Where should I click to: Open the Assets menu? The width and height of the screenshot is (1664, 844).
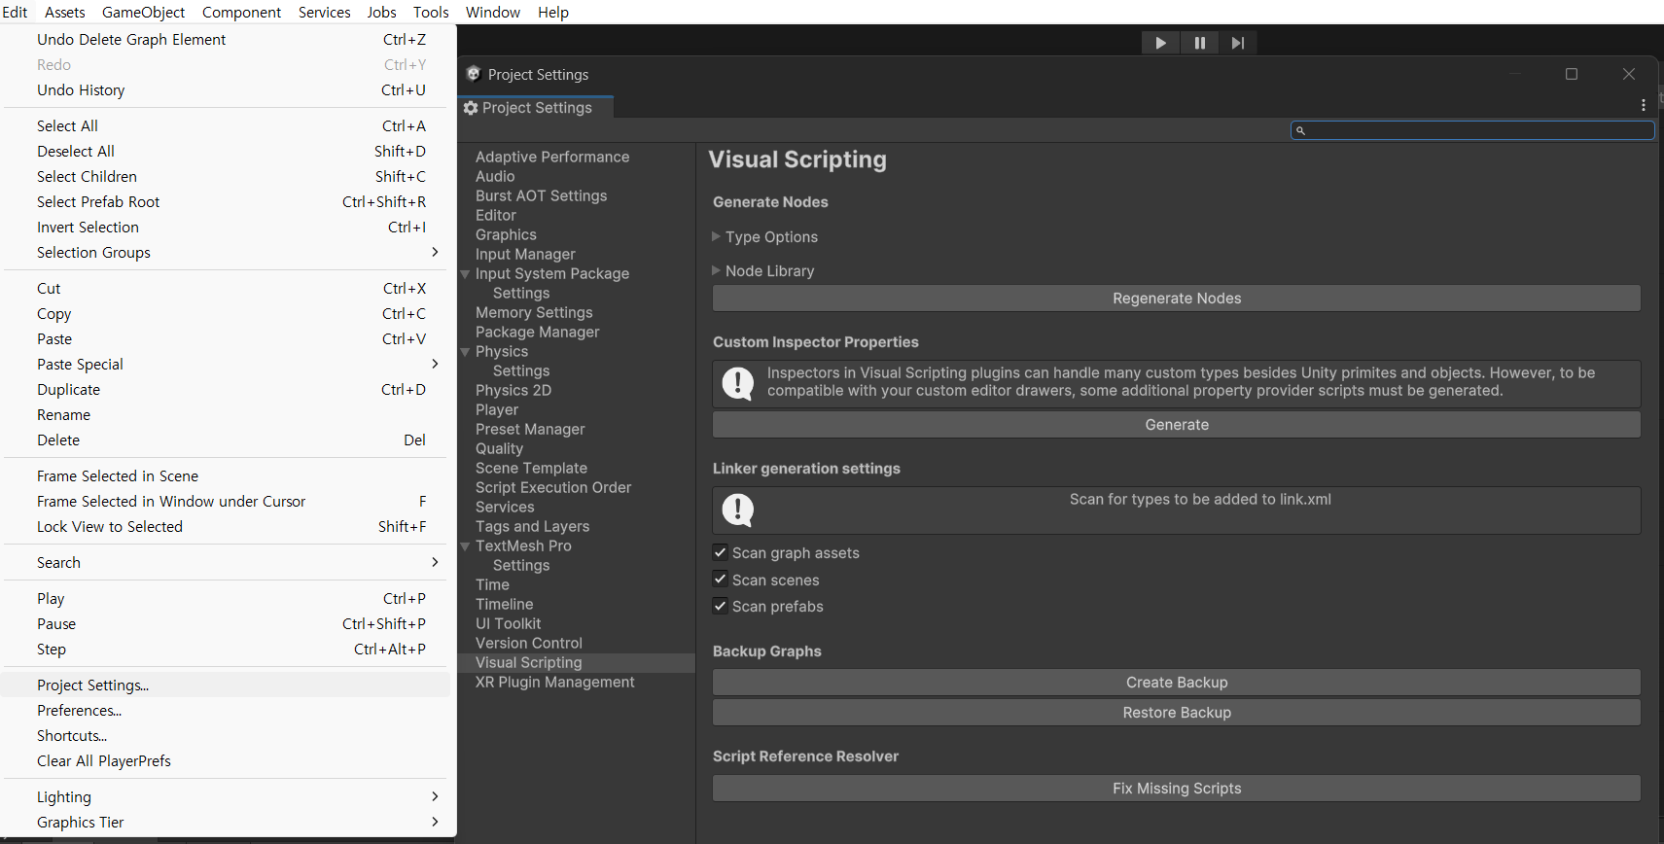pos(65,12)
